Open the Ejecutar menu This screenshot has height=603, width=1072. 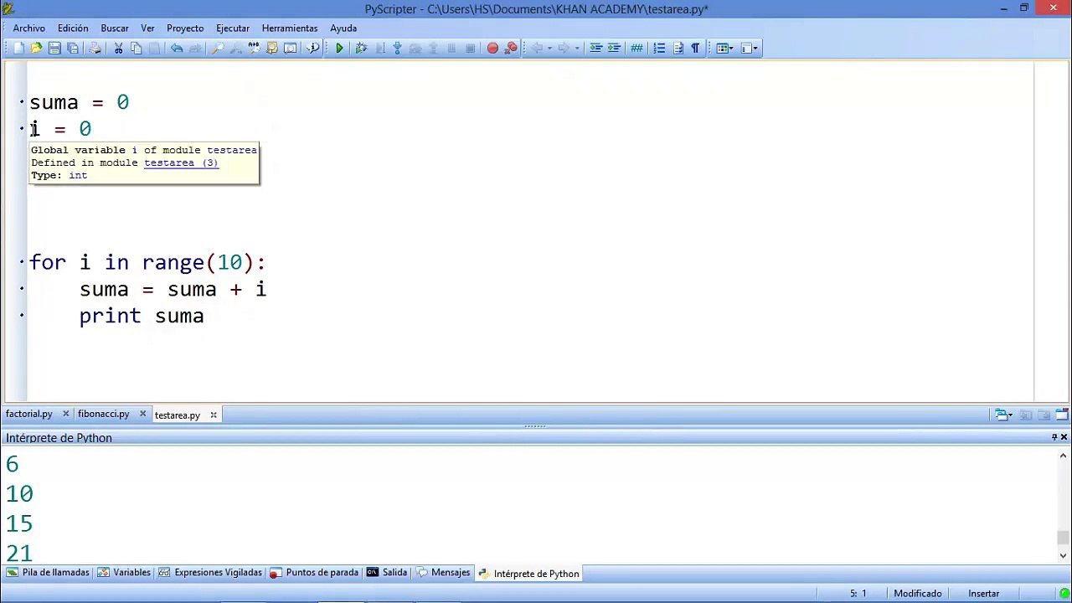click(233, 28)
